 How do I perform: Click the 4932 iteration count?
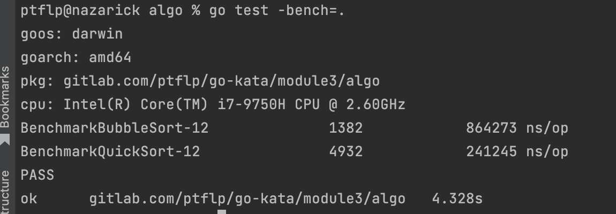coord(345,152)
